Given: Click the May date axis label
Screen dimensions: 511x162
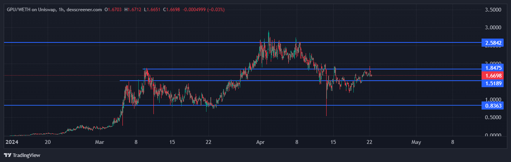Looking at the screenshot, I should [x=416, y=142].
